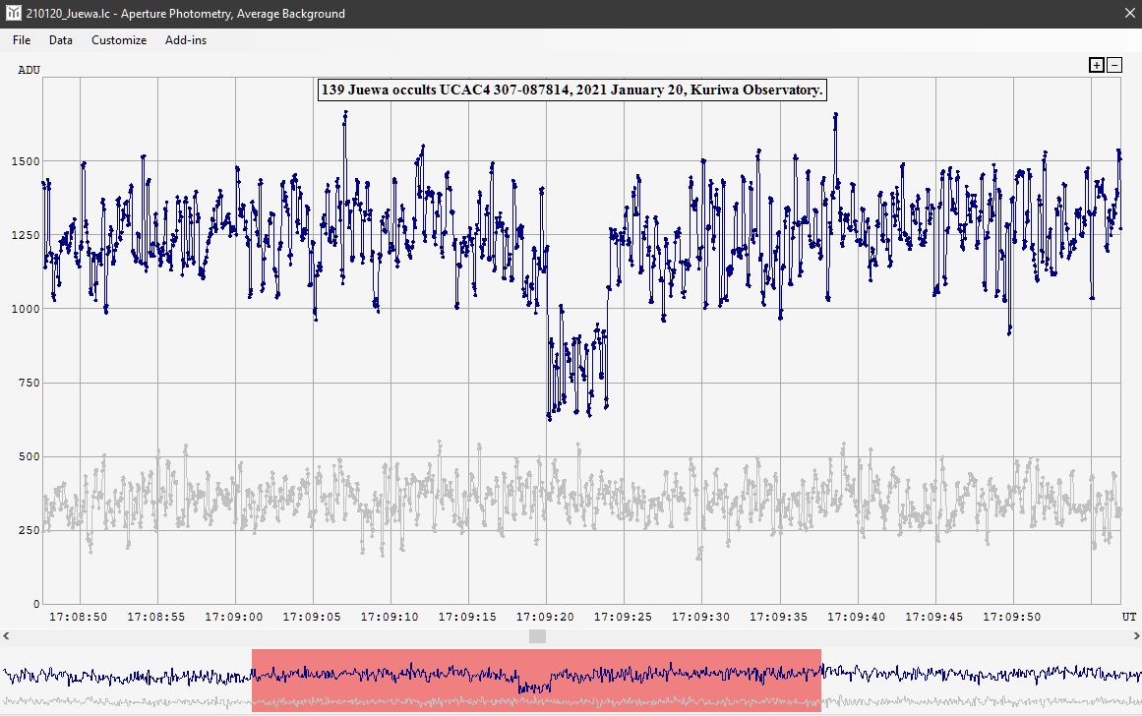1142x716 pixels.
Task: Click the 17:09:05 time label
Action: tap(312, 617)
